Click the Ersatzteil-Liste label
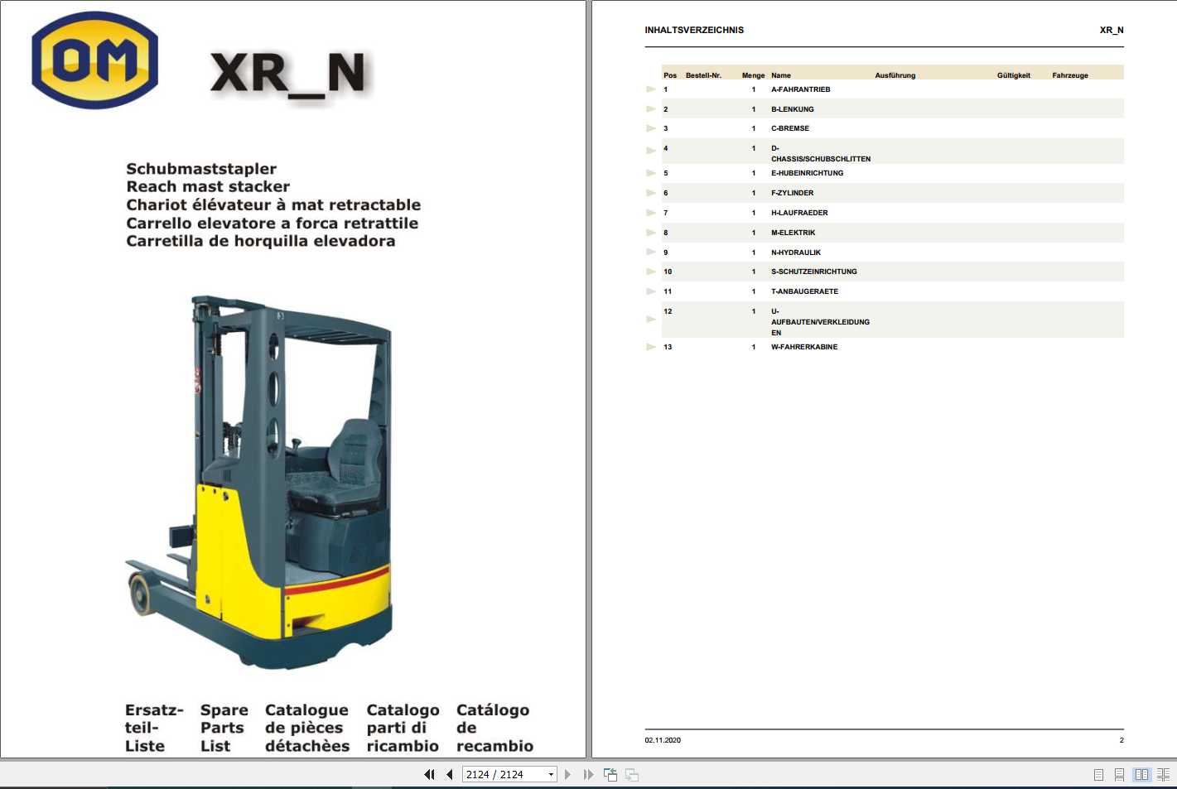1177x789 pixels. (x=154, y=728)
